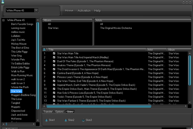Select Star Wars Theme, End Title row

115,81
